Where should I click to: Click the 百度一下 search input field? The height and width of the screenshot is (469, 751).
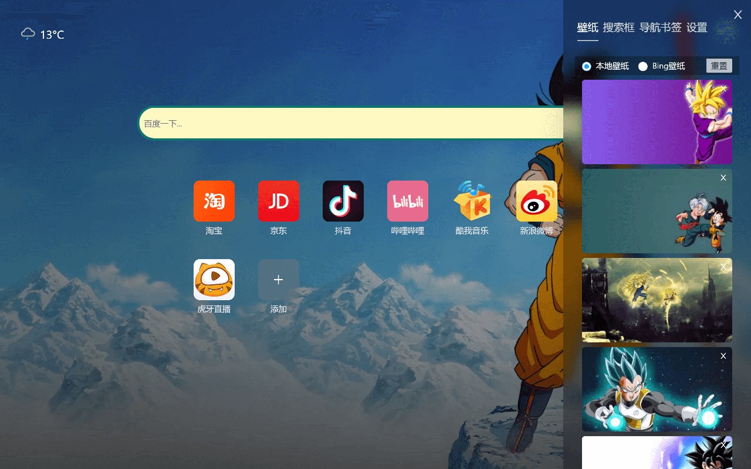tap(351, 123)
